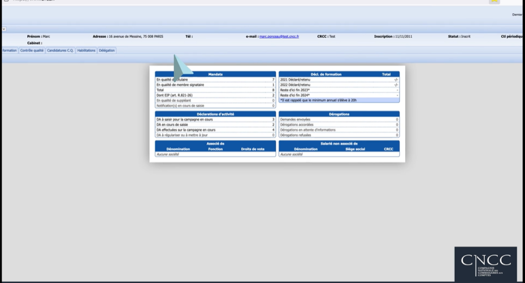Click the Mandats table header
Screen dimensions: 525x283
[x=215, y=74]
